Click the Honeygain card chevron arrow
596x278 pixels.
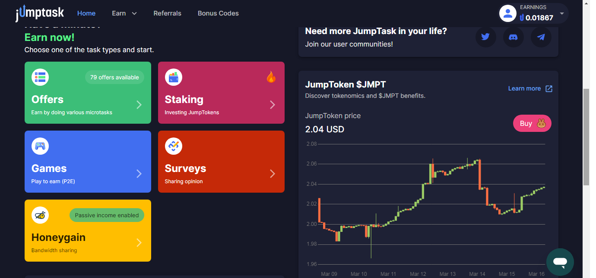click(x=139, y=243)
